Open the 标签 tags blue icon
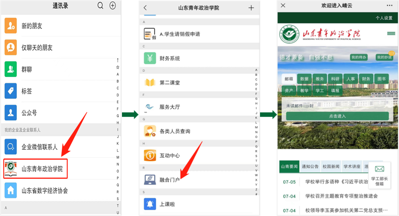 click(x=11, y=91)
